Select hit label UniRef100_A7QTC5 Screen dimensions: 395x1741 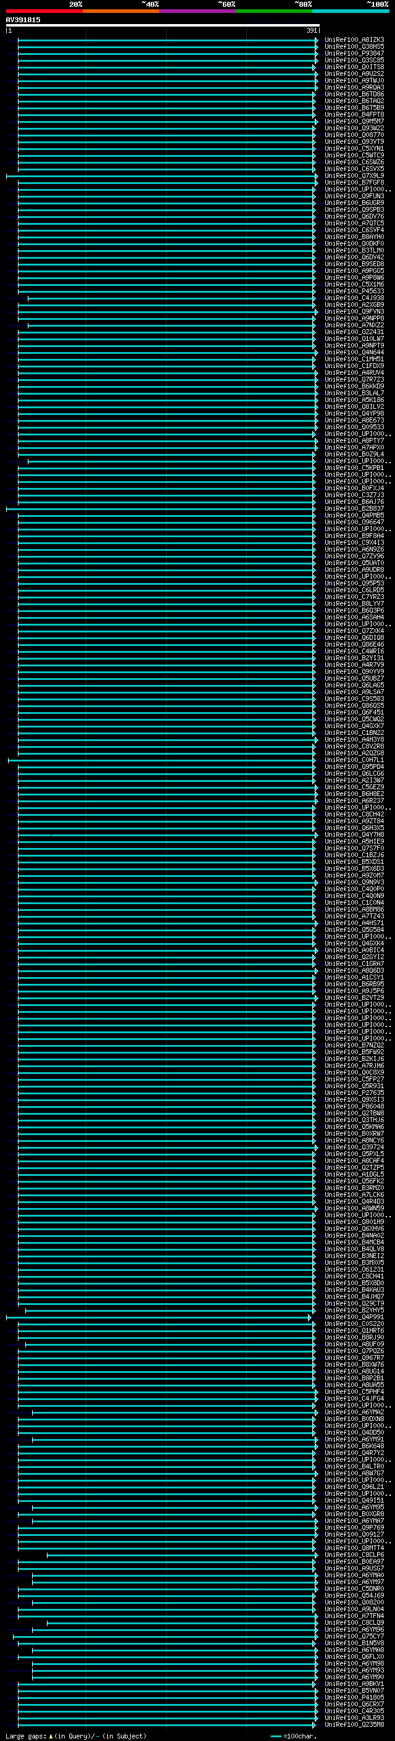tap(354, 223)
